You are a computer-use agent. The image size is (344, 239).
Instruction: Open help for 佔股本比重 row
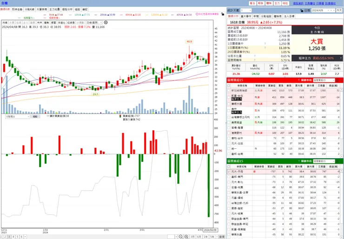click(x=255, y=56)
